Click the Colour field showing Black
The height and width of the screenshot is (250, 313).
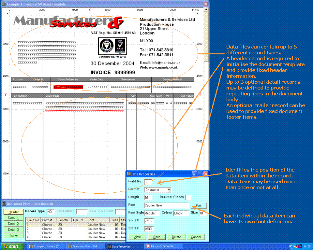click(x=181, y=213)
